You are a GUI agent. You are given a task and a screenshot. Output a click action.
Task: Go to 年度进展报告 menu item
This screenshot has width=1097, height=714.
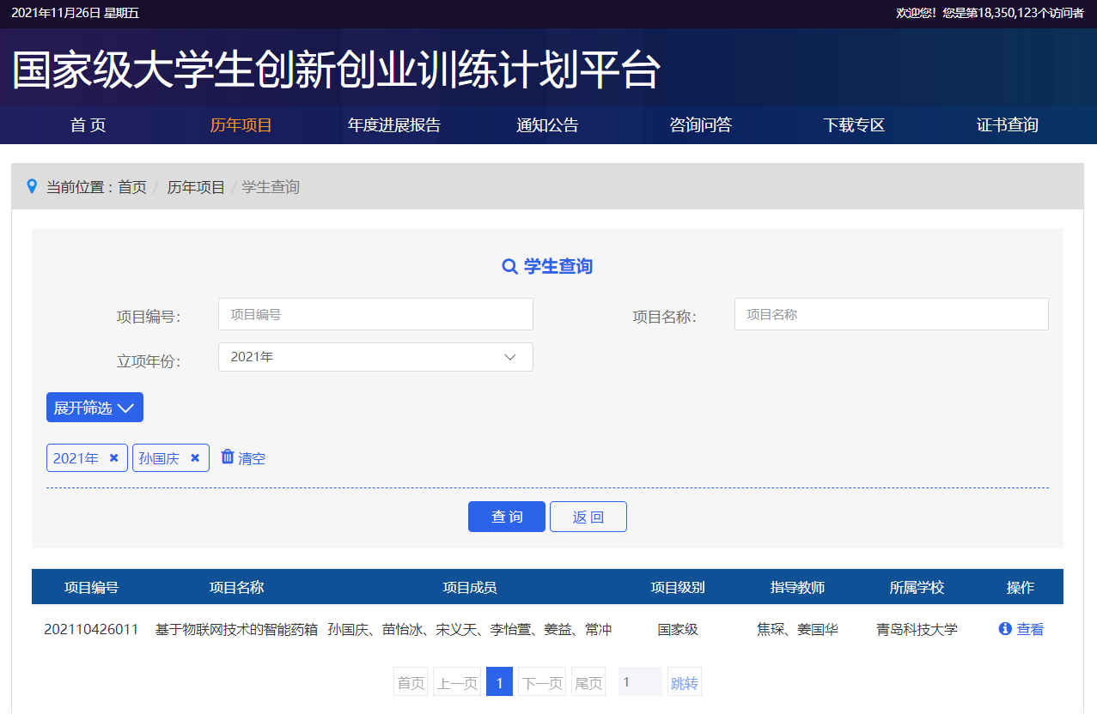pos(394,125)
